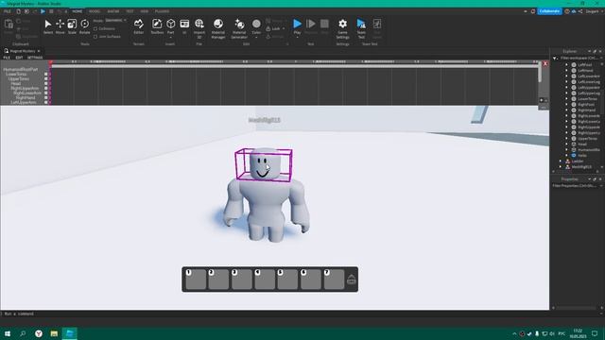Switch to the AVATAR ribbon tab

click(x=113, y=11)
